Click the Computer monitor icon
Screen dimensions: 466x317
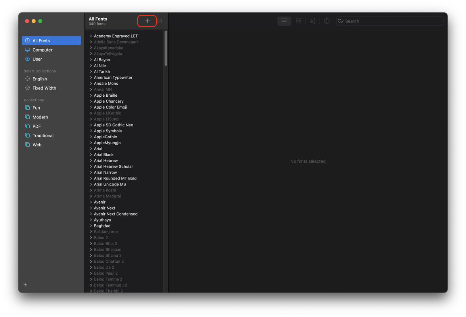[27, 50]
